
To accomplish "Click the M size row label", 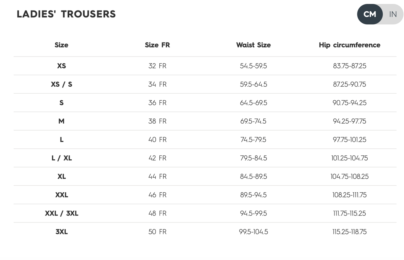I will pyautogui.click(x=62, y=121).
